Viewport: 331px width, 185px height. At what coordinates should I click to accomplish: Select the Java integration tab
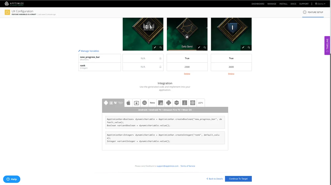click(185, 103)
